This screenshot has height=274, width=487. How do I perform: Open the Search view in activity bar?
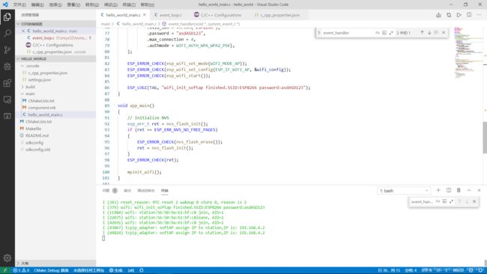point(7,33)
